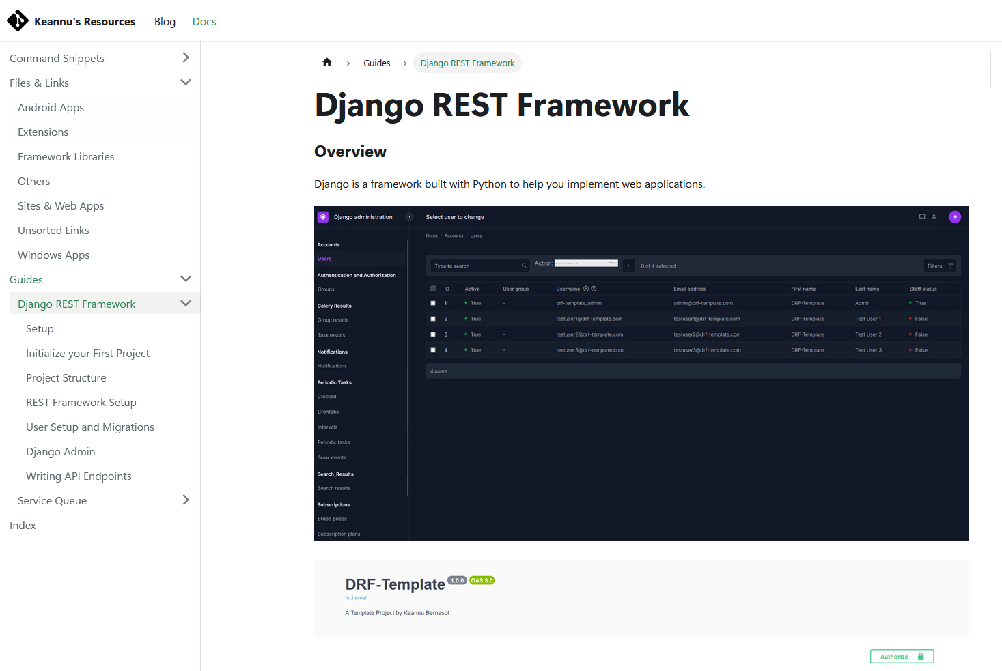Viewport: 1002px width, 671px height.
Task: Check the select-all checkbox in table header
Action: pos(433,289)
